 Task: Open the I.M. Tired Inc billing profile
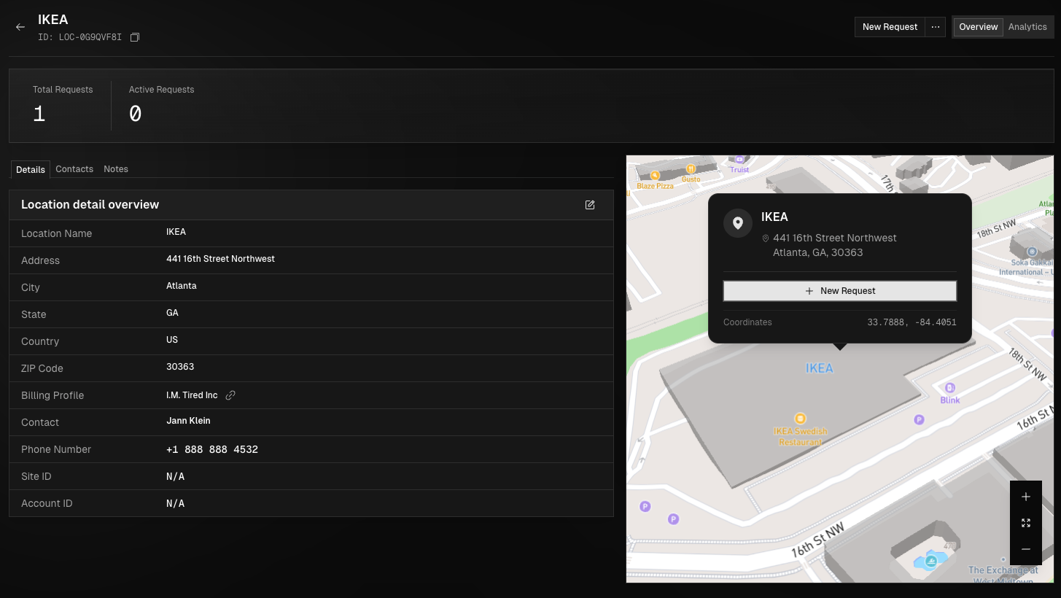tap(192, 395)
